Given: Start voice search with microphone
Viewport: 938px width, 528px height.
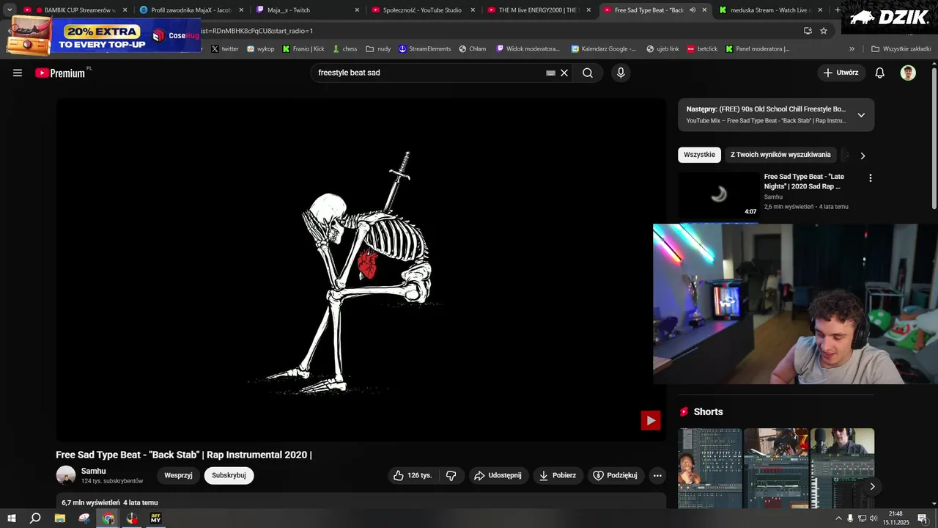Looking at the screenshot, I should (621, 73).
